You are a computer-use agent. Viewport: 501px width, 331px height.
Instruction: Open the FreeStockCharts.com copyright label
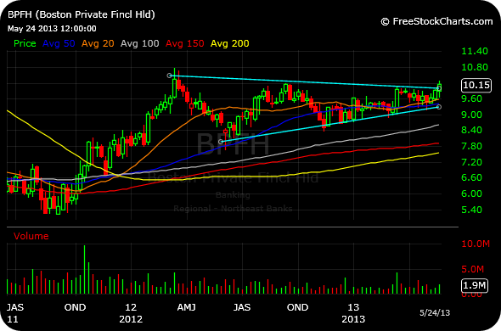pyautogui.click(x=436, y=21)
